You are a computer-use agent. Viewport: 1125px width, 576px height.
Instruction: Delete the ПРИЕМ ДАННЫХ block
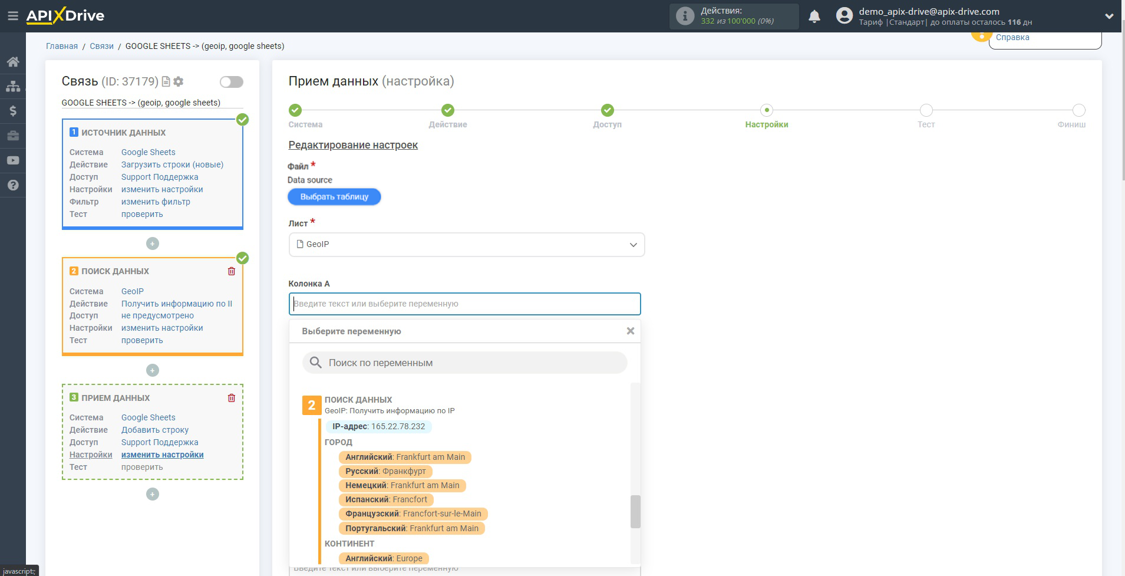tap(232, 398)
